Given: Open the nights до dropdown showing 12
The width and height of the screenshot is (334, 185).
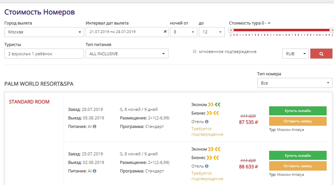Looking at the screenshot, I should tap(212, 32).
